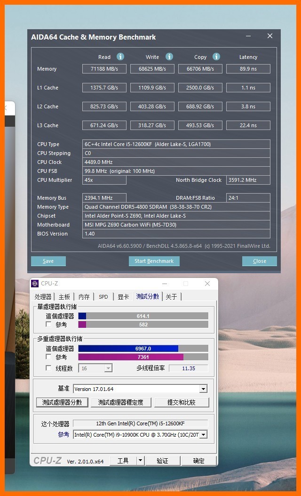Click the CPU Clock value 4489.0 MHz
The image size is (301, 496).
tap(176, 162)
